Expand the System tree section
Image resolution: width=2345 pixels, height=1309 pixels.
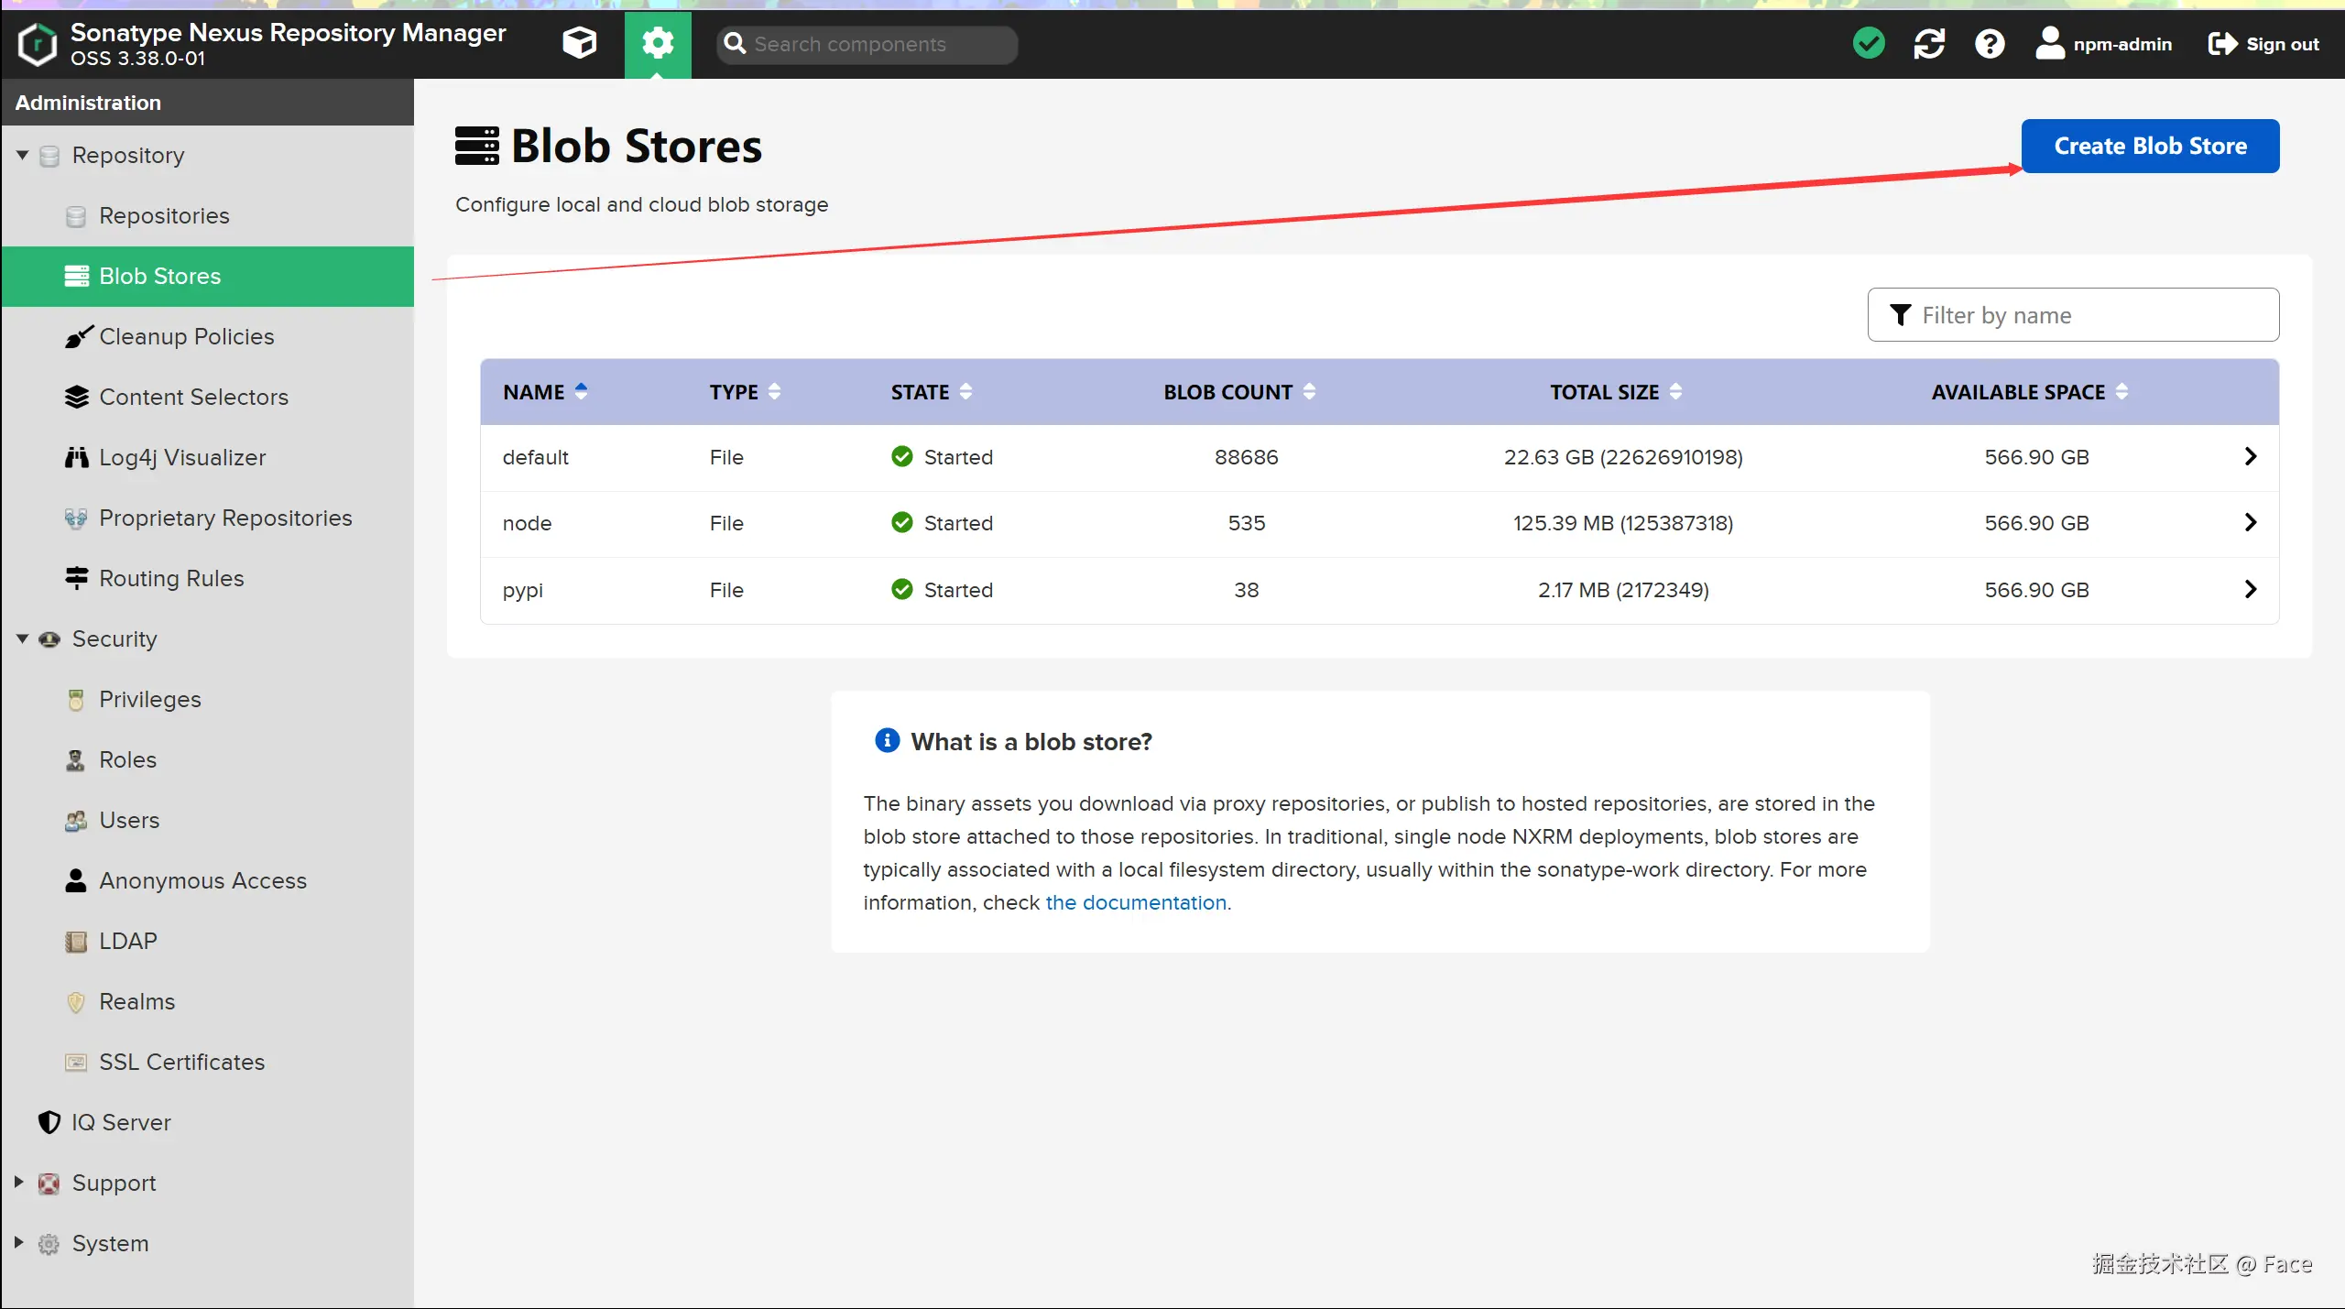click(18, 1243)
